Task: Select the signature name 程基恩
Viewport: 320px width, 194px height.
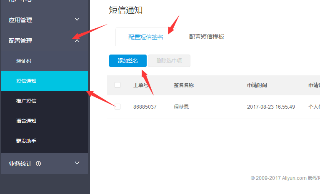Action: tap(181, 107)
